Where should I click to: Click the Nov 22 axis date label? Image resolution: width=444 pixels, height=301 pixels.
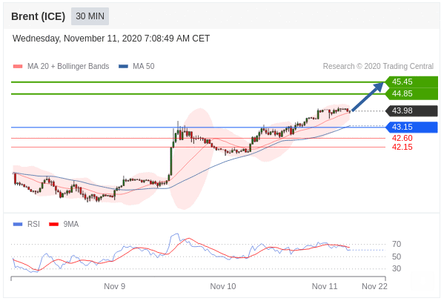tap(374, 286)
